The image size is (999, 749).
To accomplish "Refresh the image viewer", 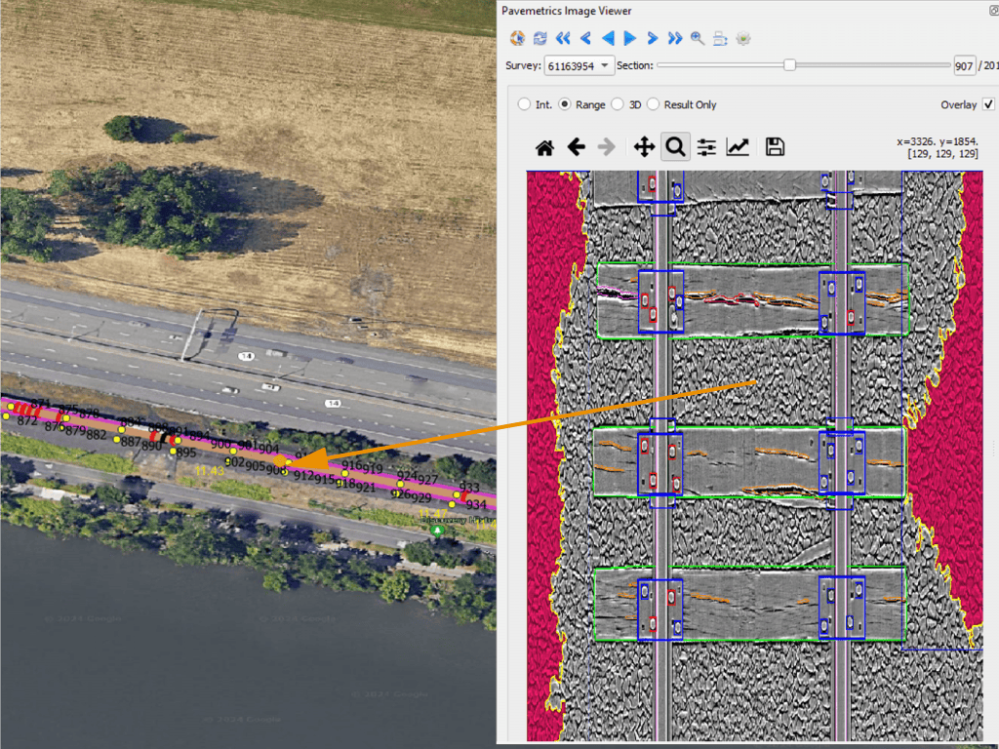I will pyautogui.click(x=539, y=38).
